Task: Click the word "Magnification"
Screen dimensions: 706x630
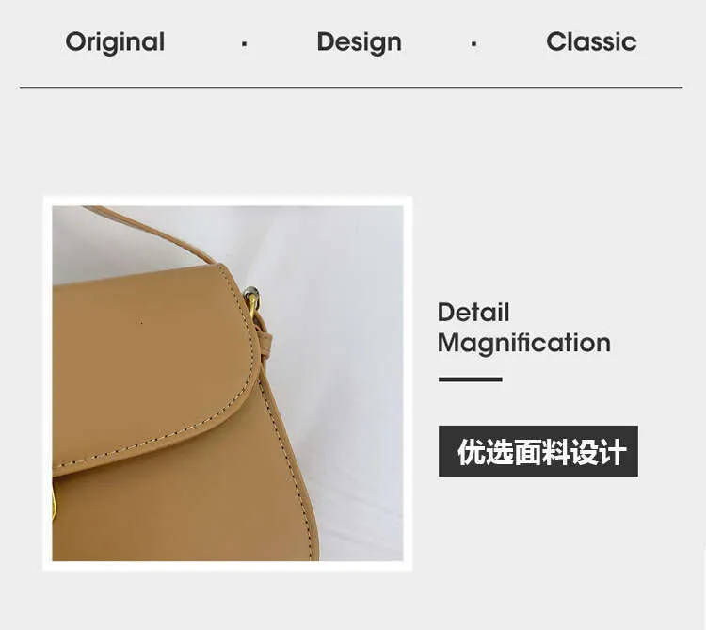Action: (524, 344)
